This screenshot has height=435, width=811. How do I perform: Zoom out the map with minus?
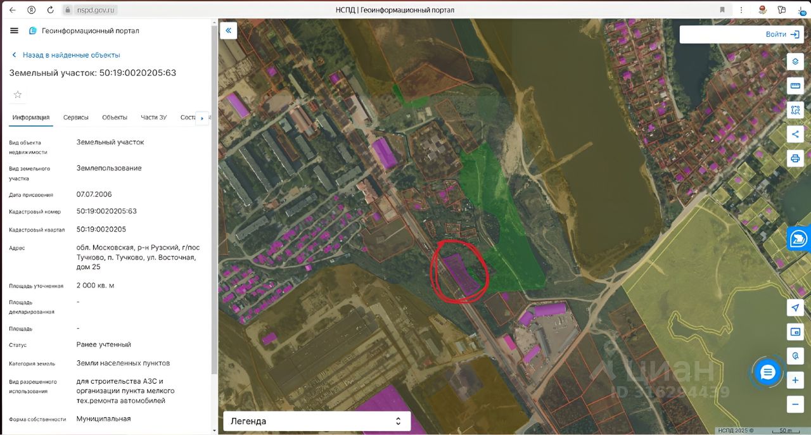point(795,404)
